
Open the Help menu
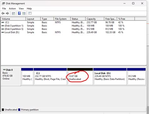pos(29,9)
